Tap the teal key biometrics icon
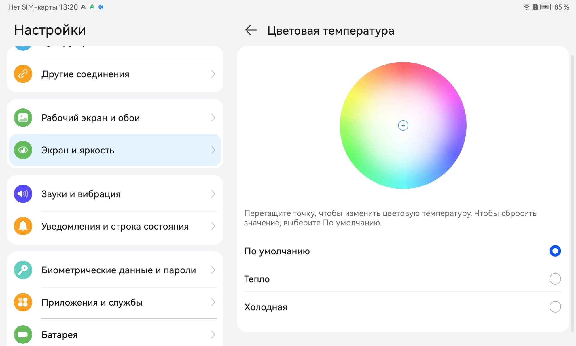576x346 pixels. [x=23, y=270]
